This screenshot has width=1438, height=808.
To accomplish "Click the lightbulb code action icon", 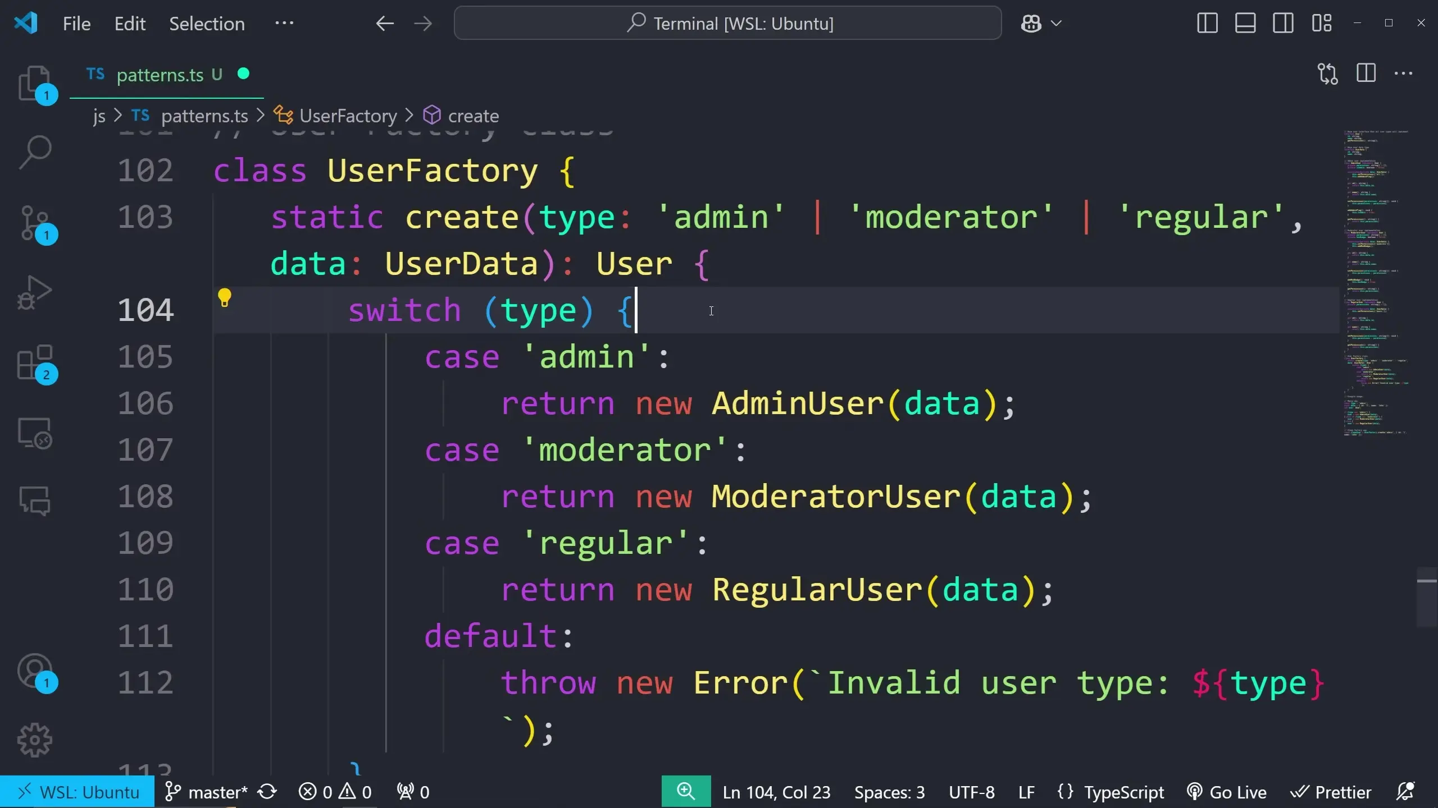I will pos(225,298).
